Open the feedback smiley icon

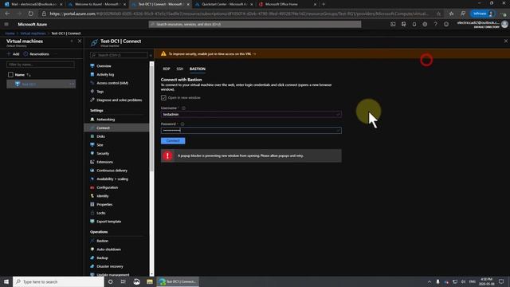pyautogui.click(x=446, y=25)
